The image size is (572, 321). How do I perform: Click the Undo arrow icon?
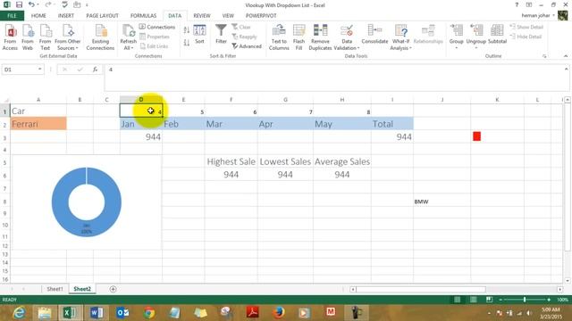pyautogui.click(x=31, y=4)
